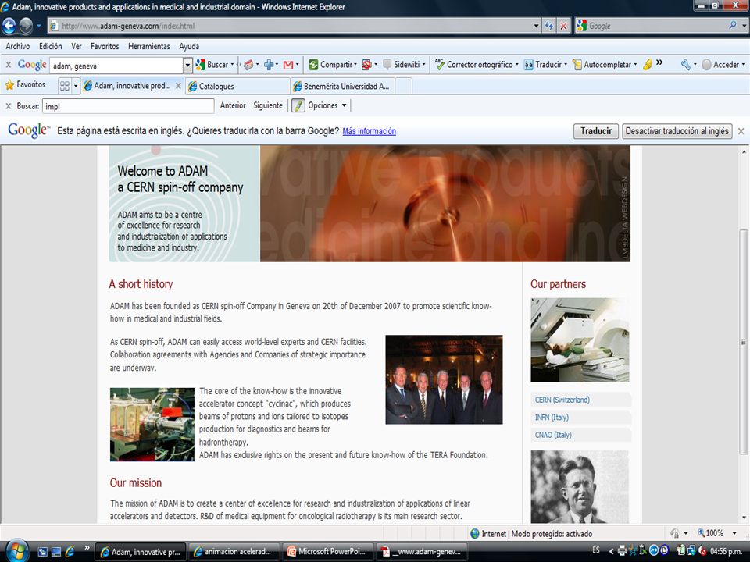Stop loading with the red X icon
Image resolution: width=750 pixels, height=562 pixels.
(563, 27)
